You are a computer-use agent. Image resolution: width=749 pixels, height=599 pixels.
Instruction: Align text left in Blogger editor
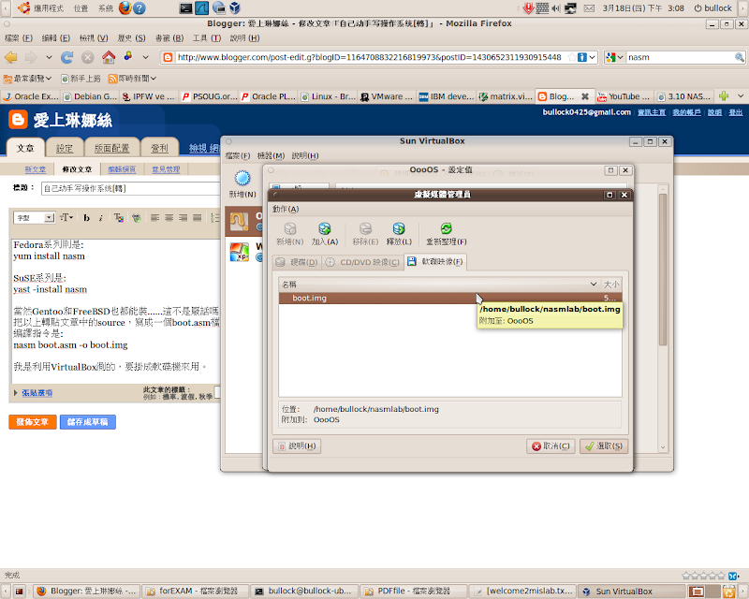pyautogui.click(x=154, y=218)
